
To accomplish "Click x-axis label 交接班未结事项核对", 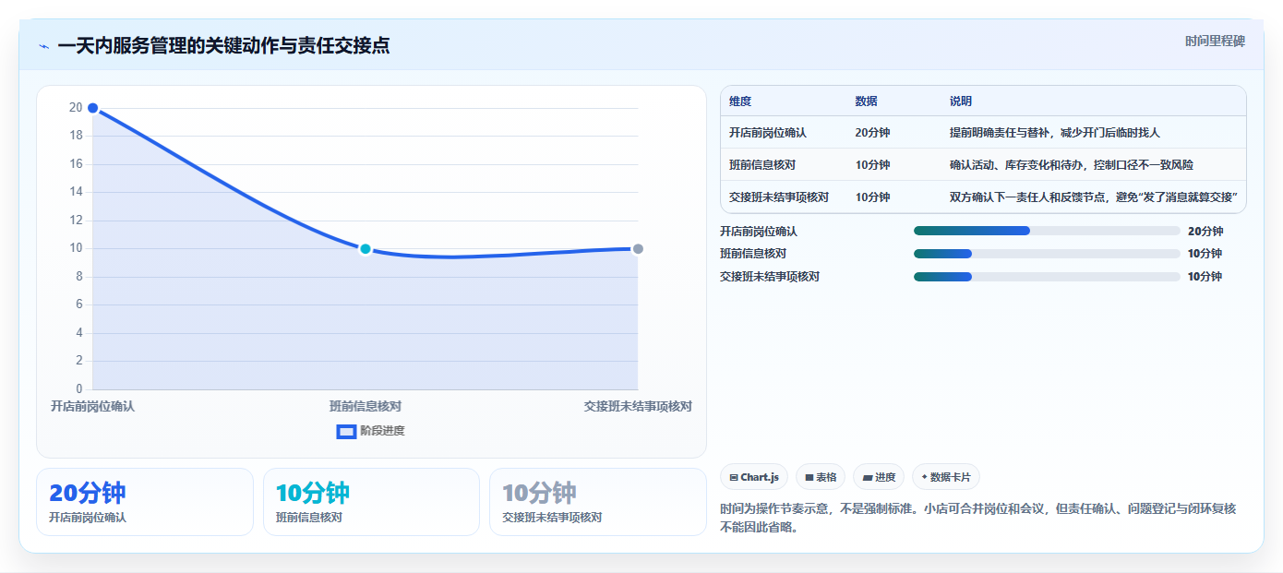I will point(638,406).
